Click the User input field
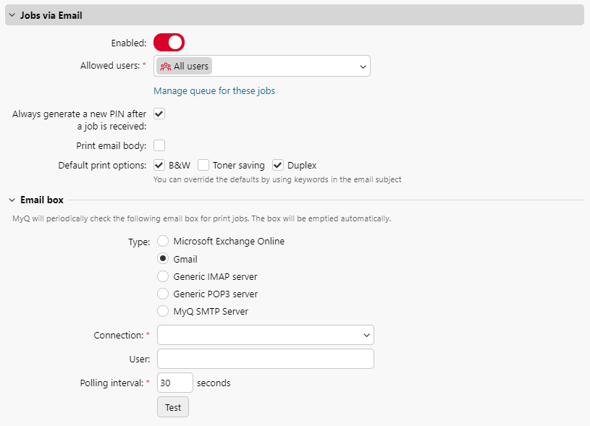Image resolution: width=590 pixels, height=426 pixels. pos(265,359)
